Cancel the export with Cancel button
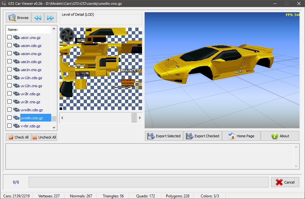This screenshot has width=305, height=199. click(285, 182)
